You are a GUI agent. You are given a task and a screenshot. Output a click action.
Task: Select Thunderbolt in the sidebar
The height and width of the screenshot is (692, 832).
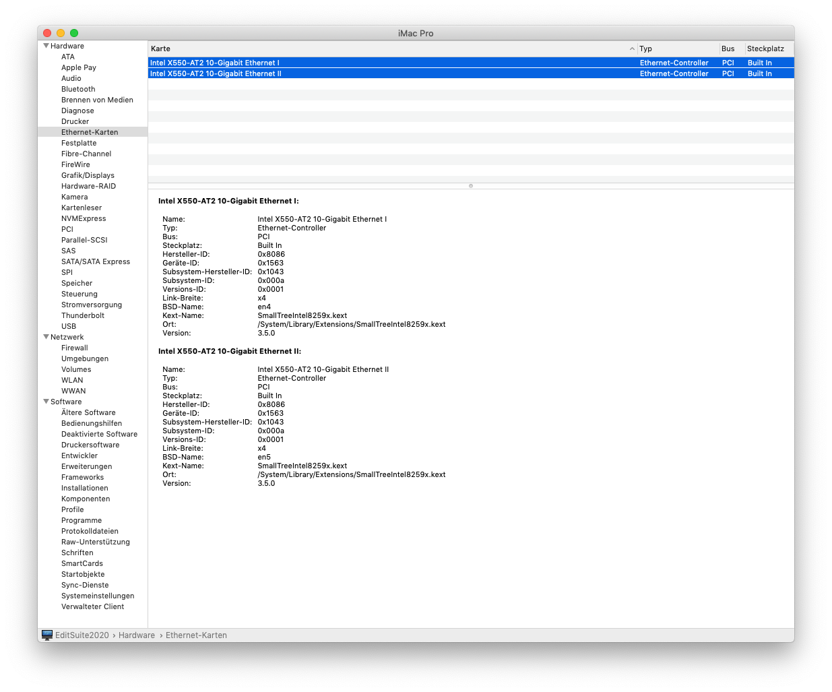83,315
